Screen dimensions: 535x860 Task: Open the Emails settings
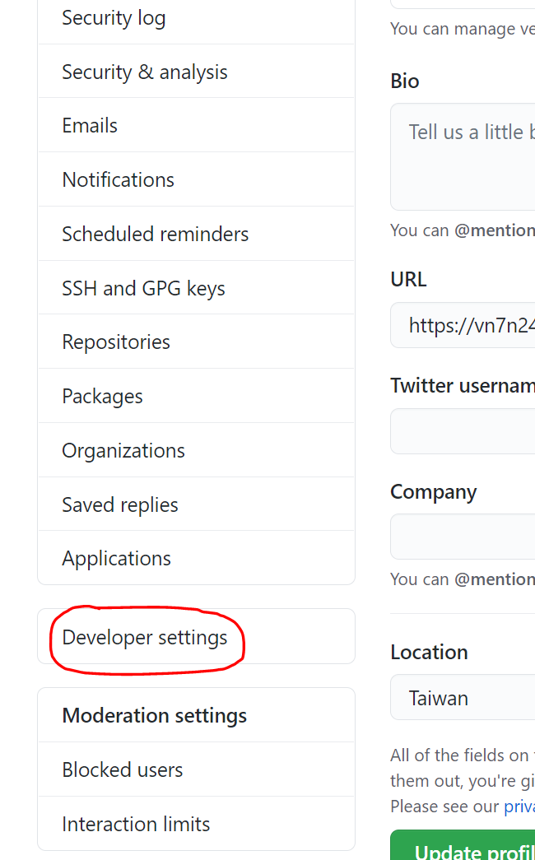90,126
